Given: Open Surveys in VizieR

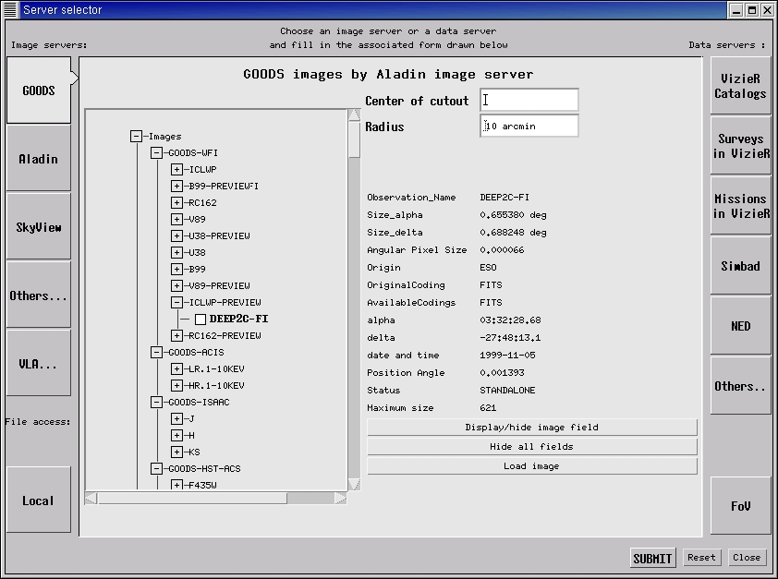Looking at the screenshot, I should click(740, 146).
